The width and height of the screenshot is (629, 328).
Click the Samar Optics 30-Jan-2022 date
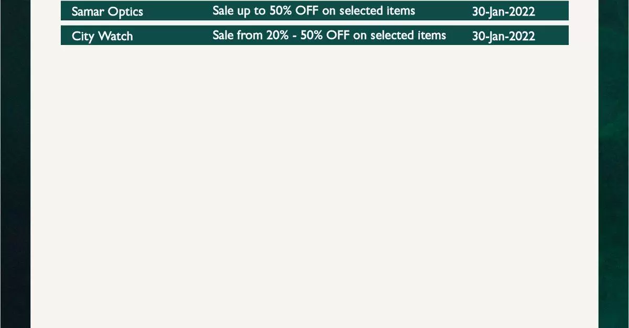coord(503,12)
